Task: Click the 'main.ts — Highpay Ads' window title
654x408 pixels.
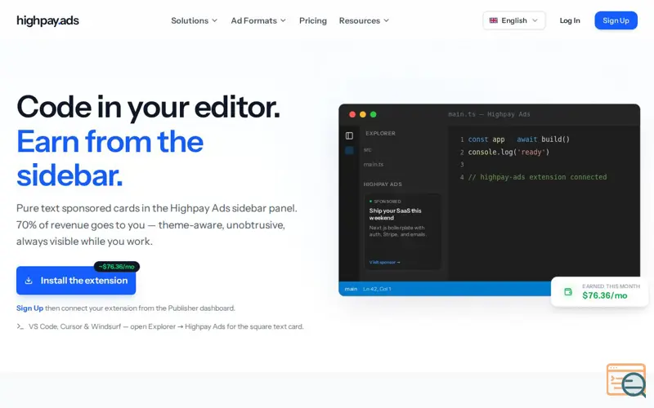Action: coord(489,114)
